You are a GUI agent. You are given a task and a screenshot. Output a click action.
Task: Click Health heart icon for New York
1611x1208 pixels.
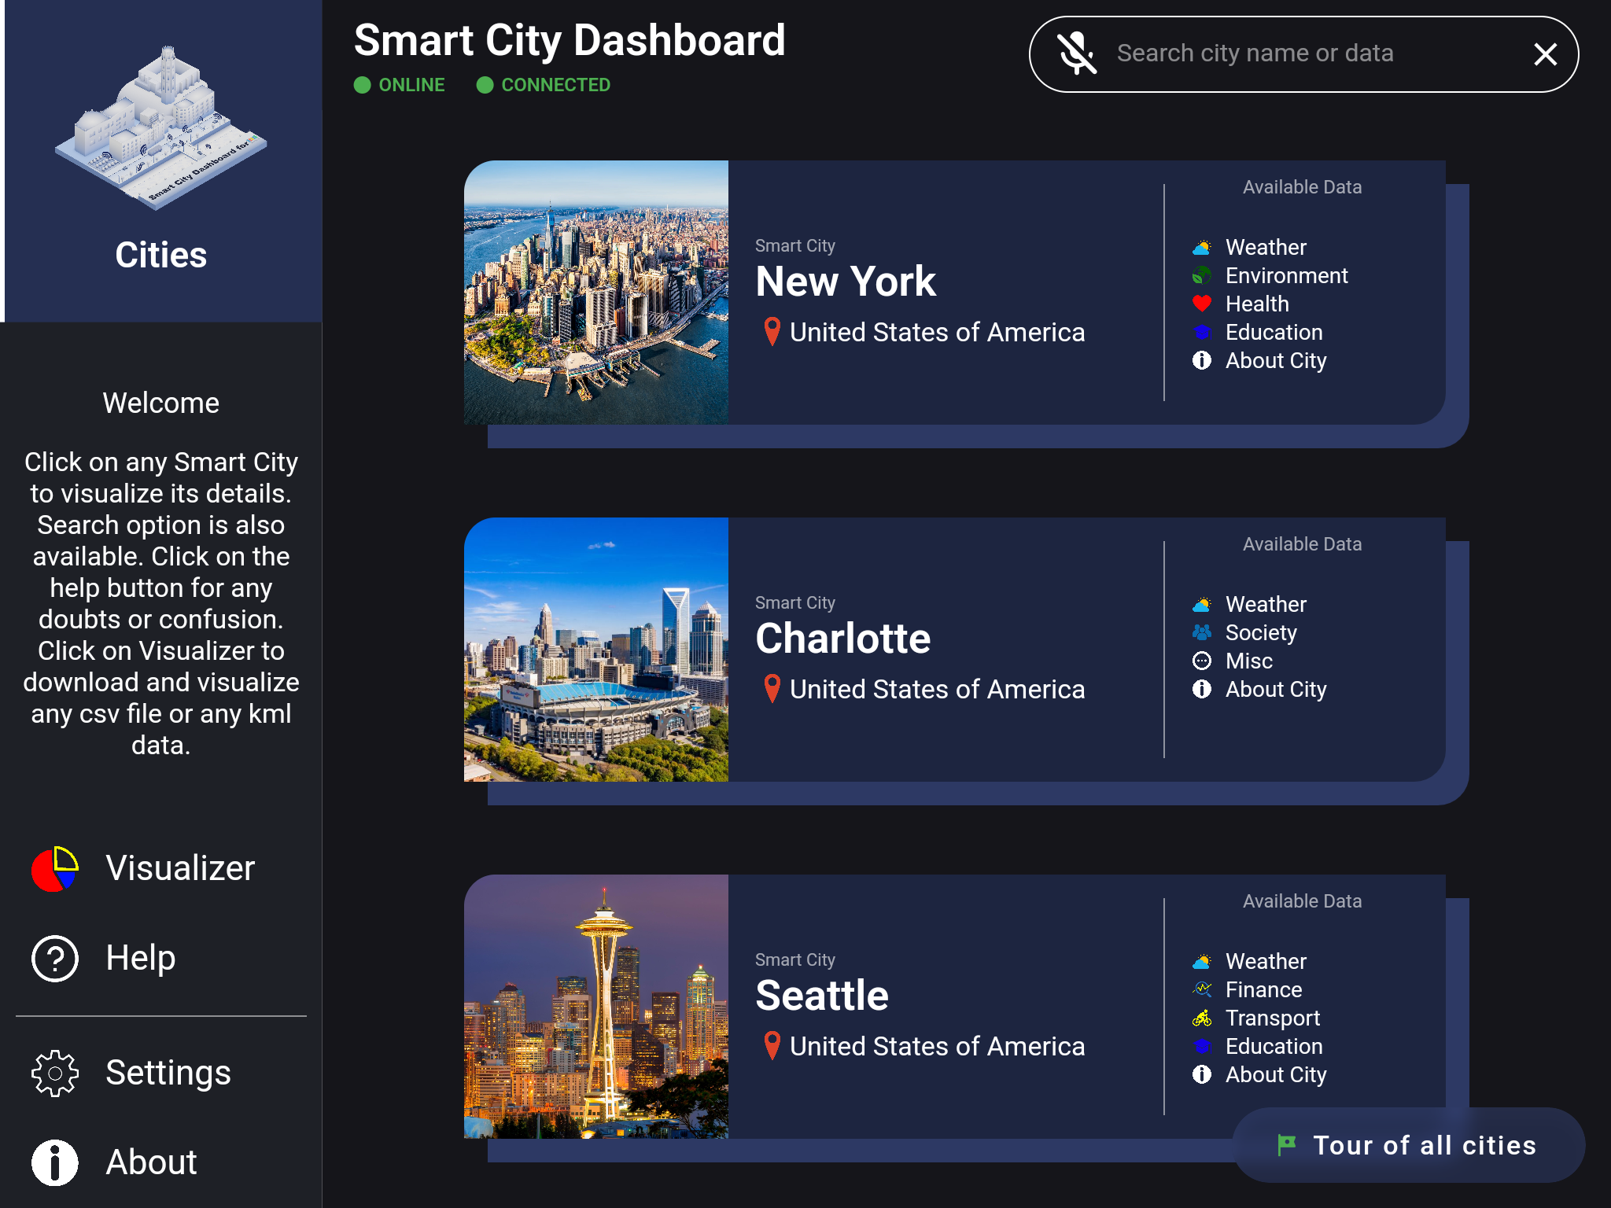[1201, 304]
